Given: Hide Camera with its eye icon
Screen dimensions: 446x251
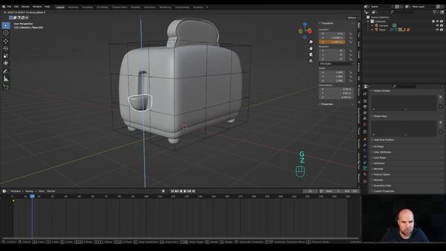Looking at the screenshot, I should [x=438, y=26].
